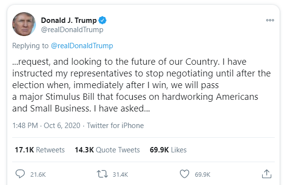Open the Donald J. Trump display name

69,20
